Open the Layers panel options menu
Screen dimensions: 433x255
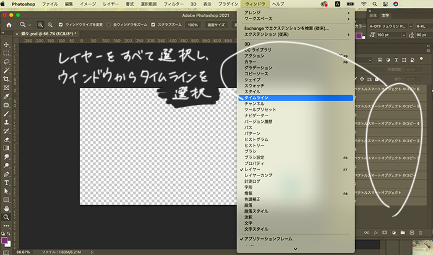[428, 51]
